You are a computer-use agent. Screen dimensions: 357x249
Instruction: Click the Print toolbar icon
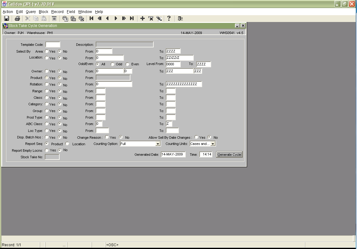[x=17, y=18]
